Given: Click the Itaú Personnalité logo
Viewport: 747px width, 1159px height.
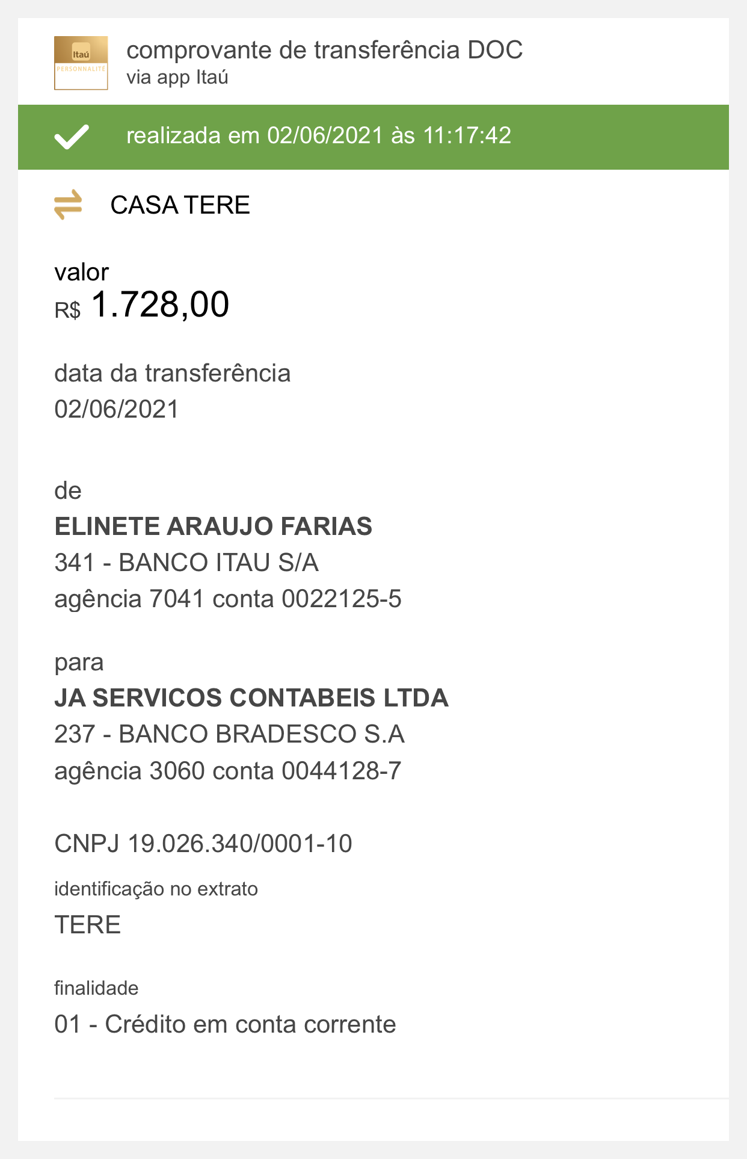Looking at the screenshot, I should pyautogui.click(x=81, y=63).
